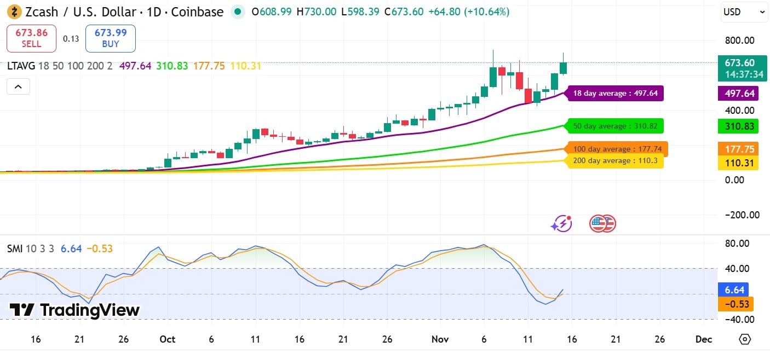Click the US flags economic events icon

(602, 223)
